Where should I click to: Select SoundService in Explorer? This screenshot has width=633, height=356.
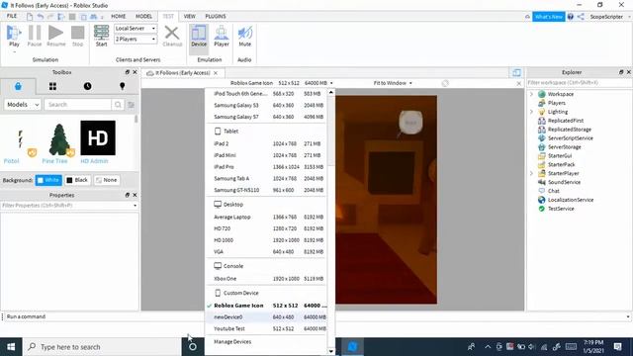pos(564,182)
